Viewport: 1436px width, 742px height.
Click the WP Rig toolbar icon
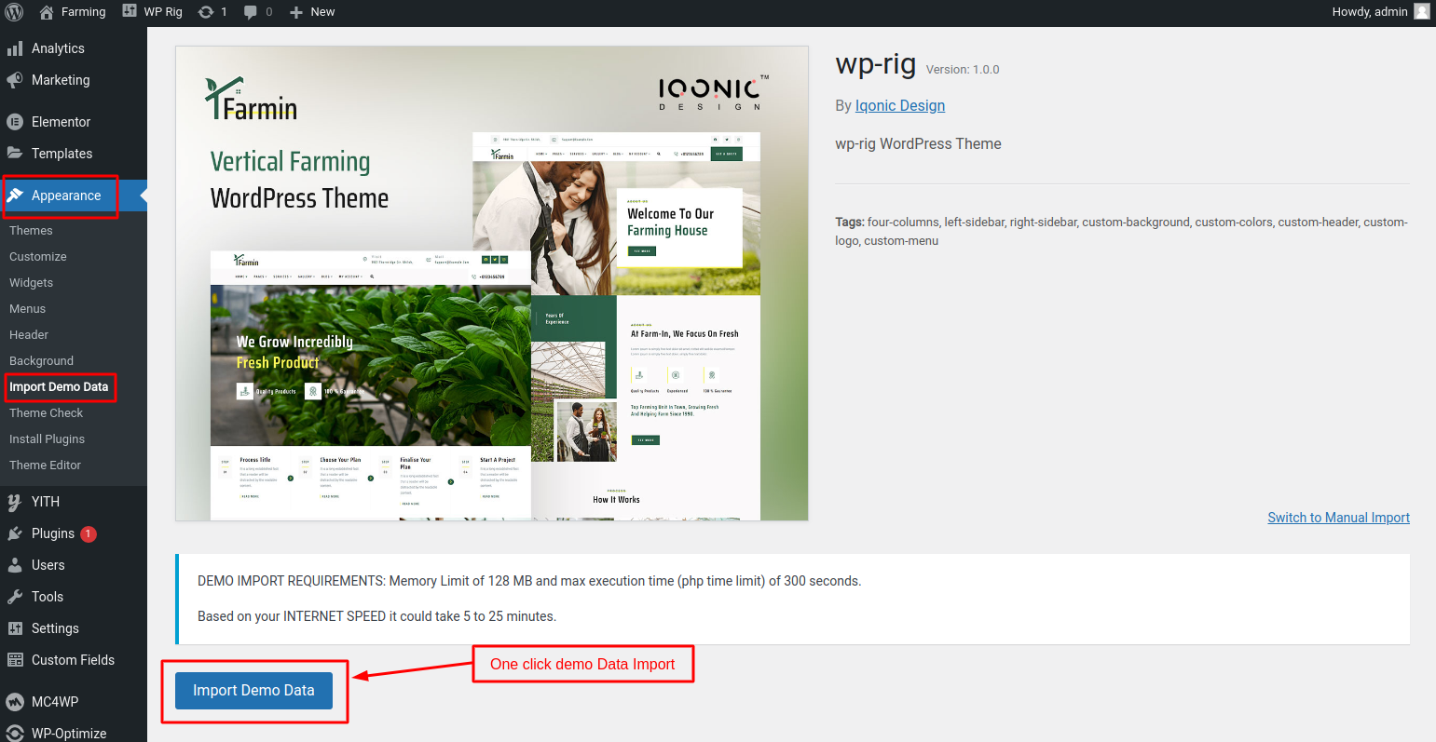pyautogui.click(x=130, y=11)
